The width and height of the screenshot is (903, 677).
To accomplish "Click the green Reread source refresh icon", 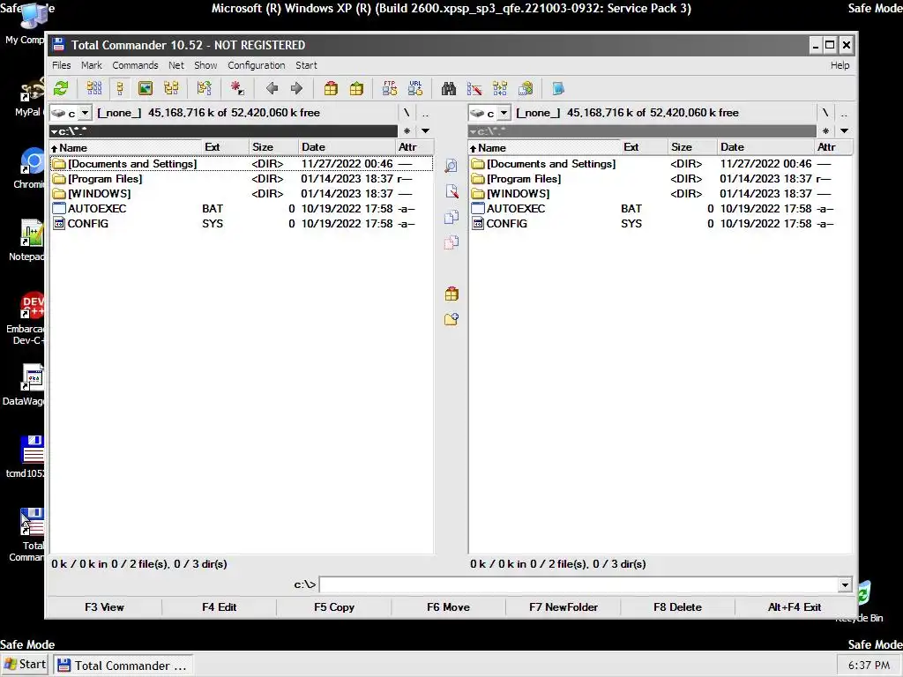I will 61,88.
